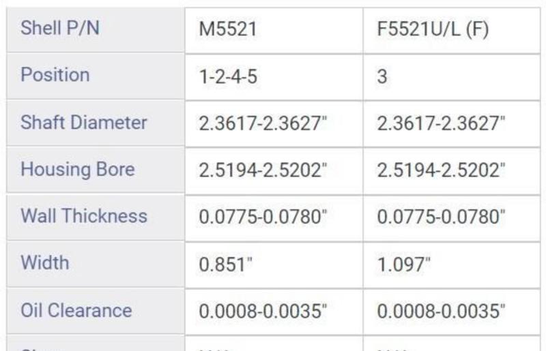546x351 pixels.
Task: Select the 0.851" width value
Action: [x=226, y=264]
